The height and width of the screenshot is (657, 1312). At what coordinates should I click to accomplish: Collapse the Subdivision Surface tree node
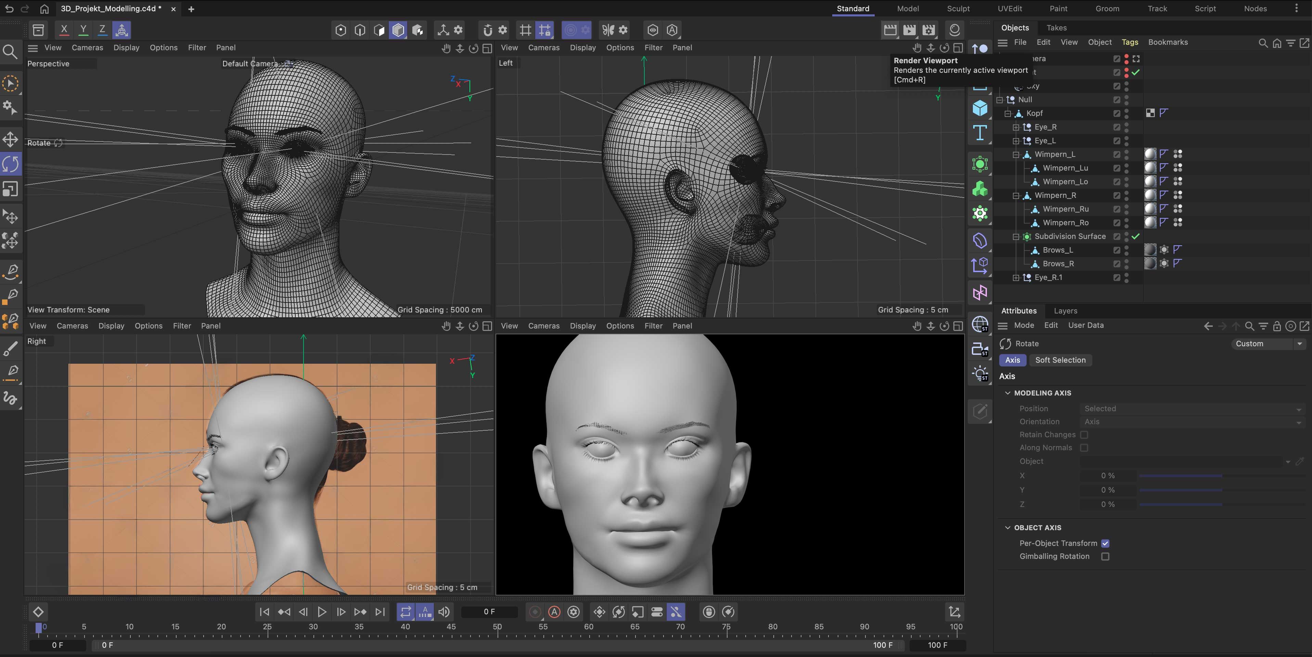point(1016,237)
